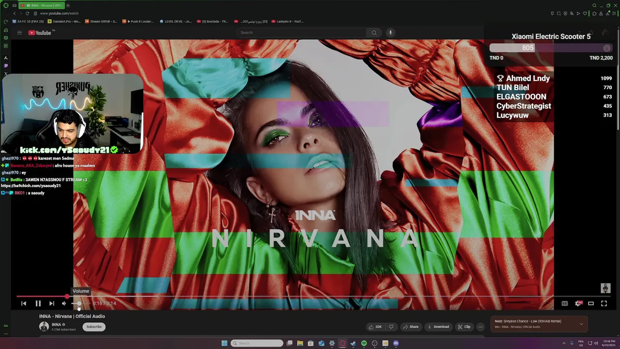The height and width of the screenshot is (349, 620).
Task: Open GX Control in the sidebar
Action: click(x=6, y=326)
